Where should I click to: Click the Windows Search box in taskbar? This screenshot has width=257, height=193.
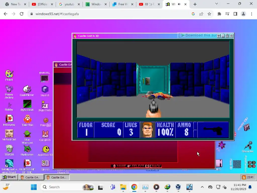[x=67, y=187]
